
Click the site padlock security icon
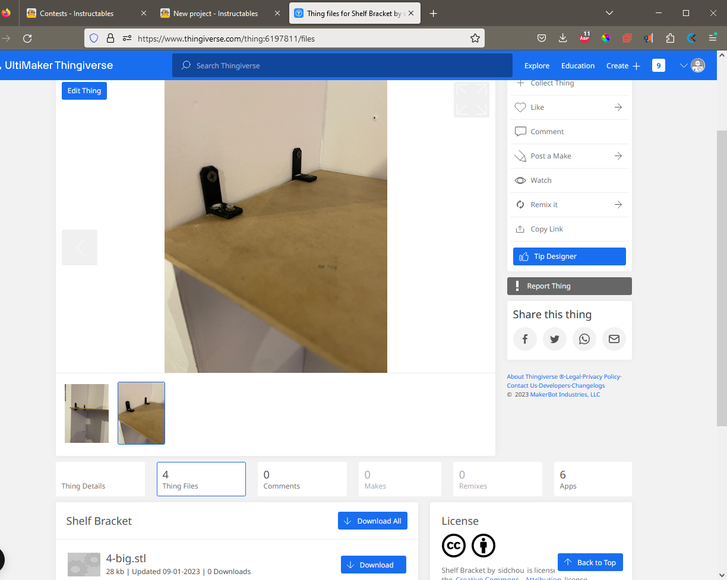tap(110, 38)
